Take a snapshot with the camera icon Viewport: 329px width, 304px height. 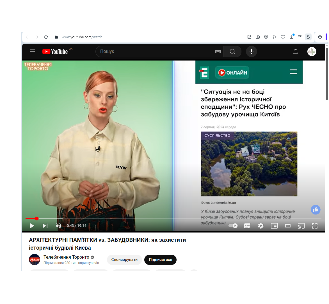point(258,37)
